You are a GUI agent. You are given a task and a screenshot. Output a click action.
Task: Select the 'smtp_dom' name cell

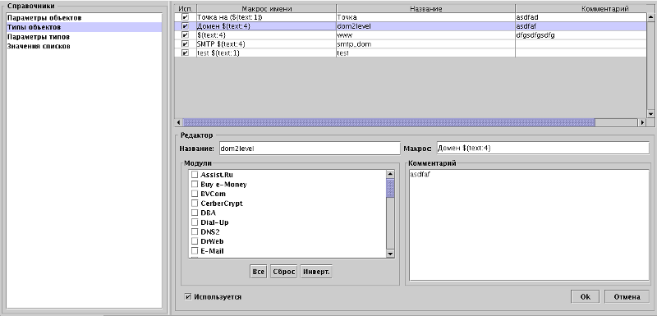click(425, 44)
